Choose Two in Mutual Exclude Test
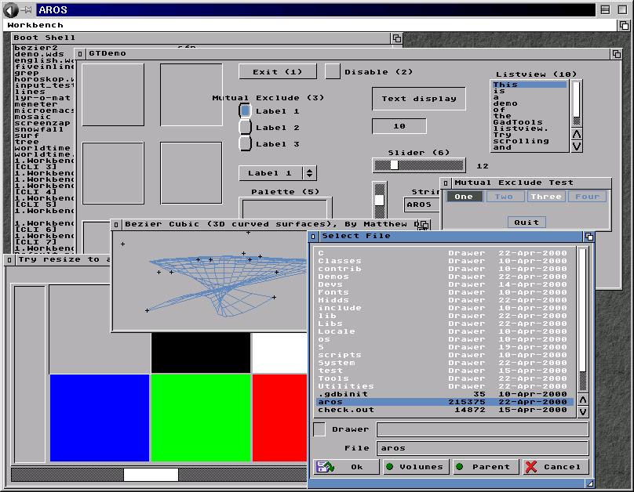This screenshot has height=492, width=634. [x=505, y=197]
